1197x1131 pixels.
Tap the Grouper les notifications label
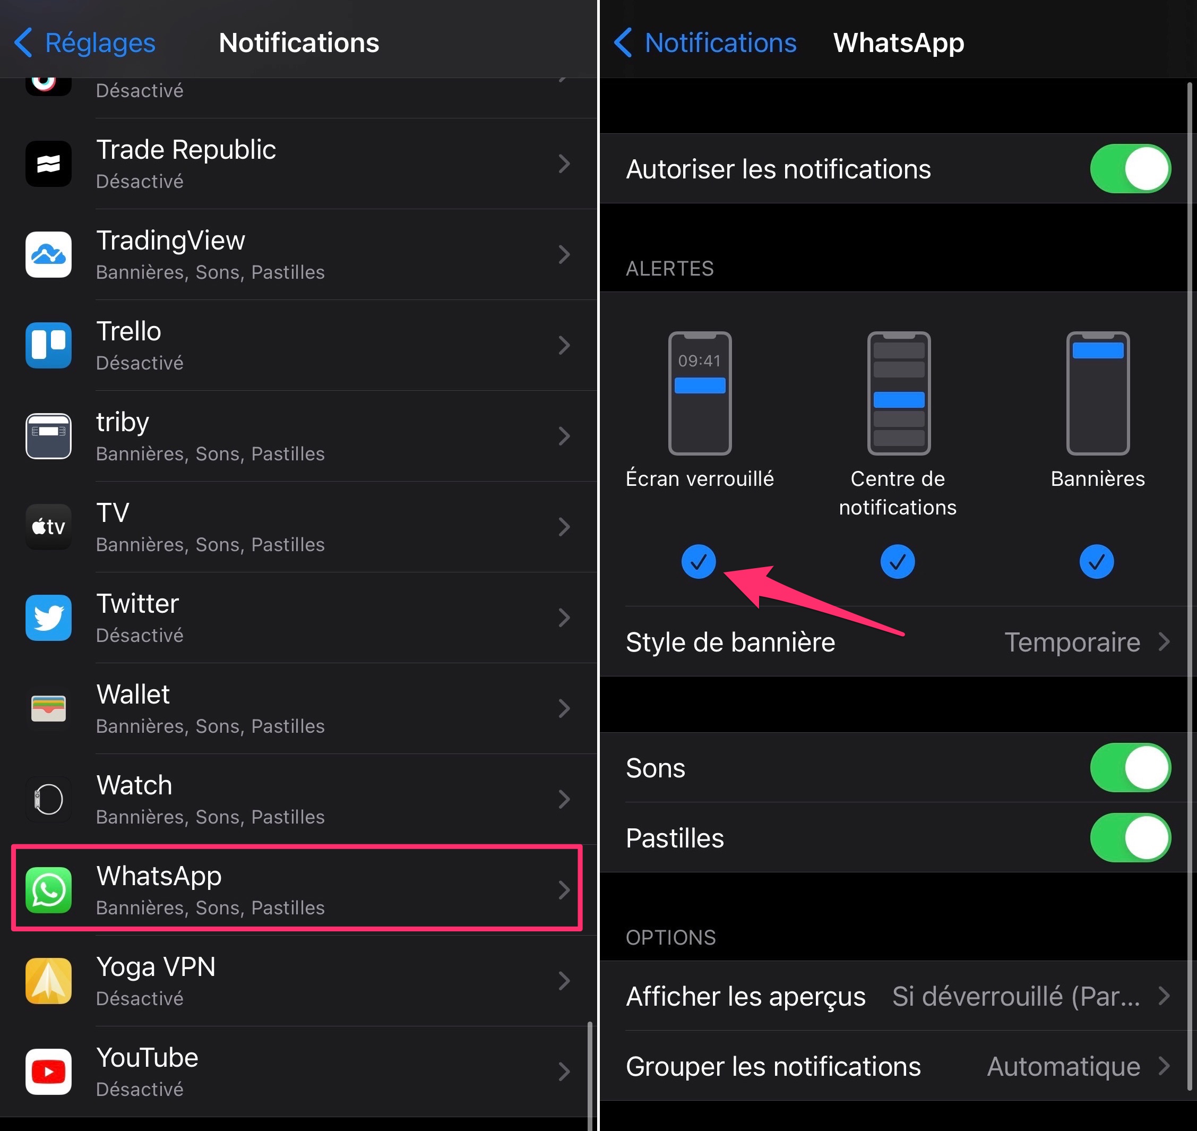pos(773,1067)
